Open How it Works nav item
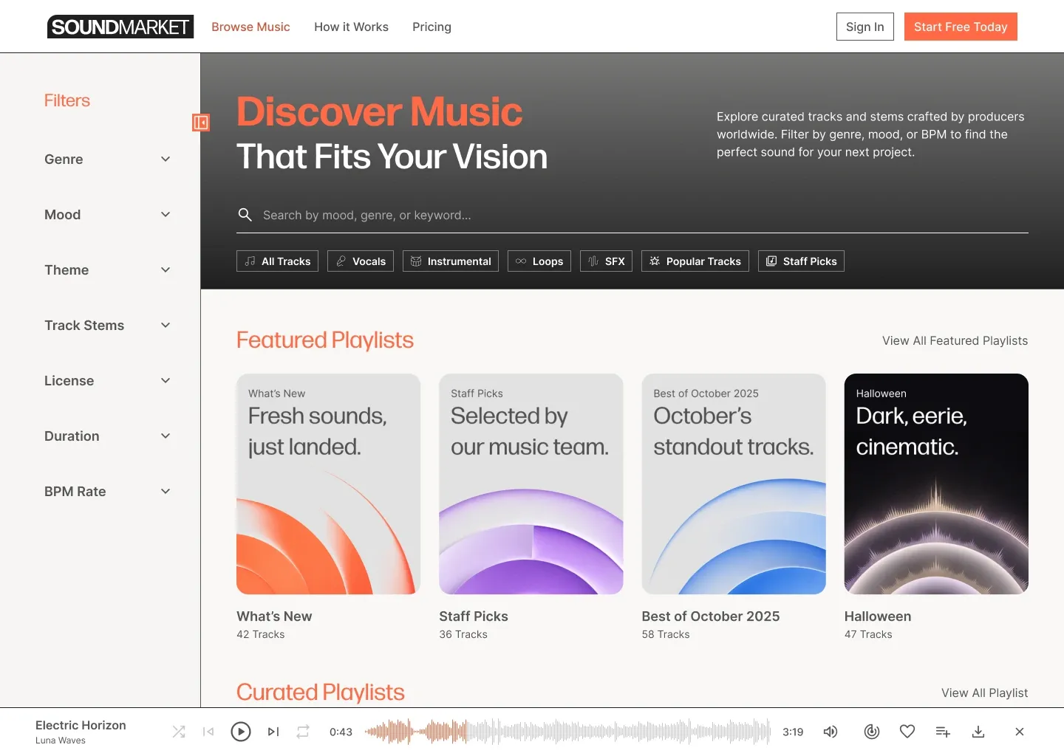 (351, 27)
